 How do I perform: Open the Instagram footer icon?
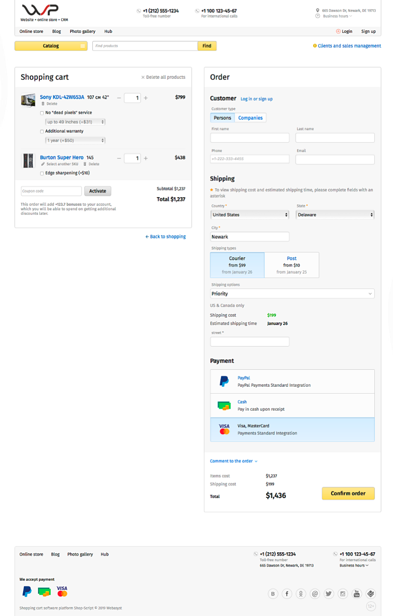[343, 593]
